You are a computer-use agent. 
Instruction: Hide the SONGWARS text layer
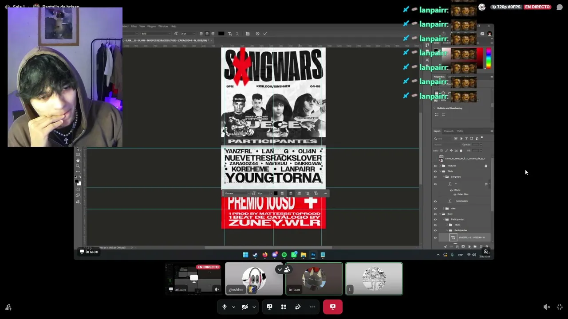(435, 201)
